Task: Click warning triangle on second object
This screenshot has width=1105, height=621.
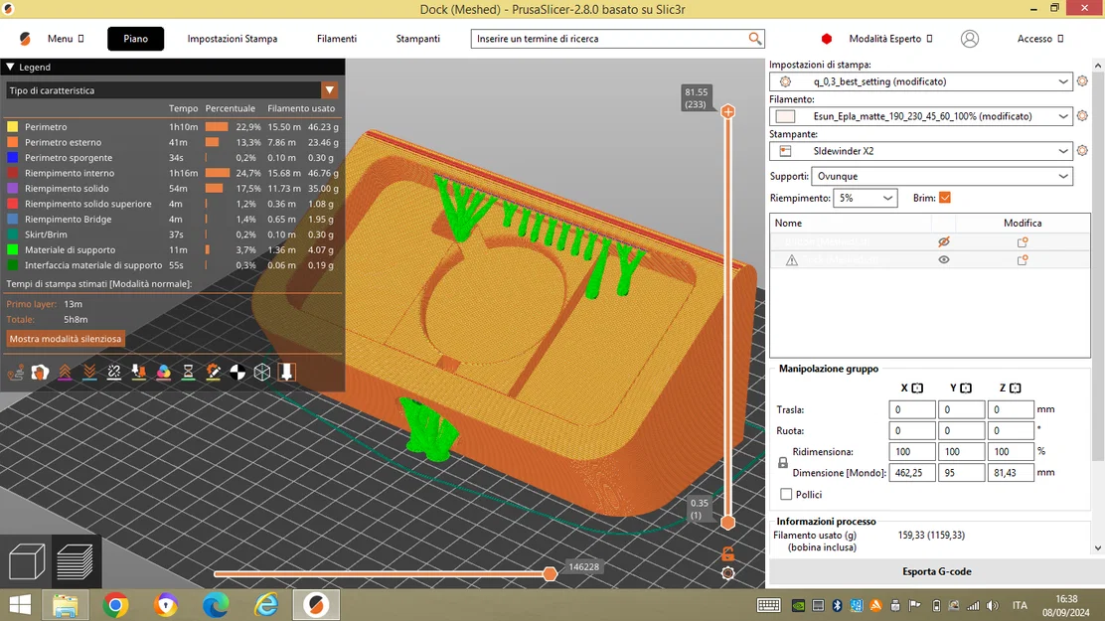Action: [792, 260]
